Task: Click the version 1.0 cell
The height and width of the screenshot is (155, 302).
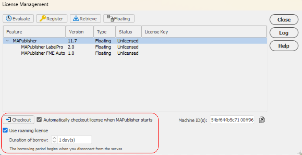Action: (x=71, y=53)
